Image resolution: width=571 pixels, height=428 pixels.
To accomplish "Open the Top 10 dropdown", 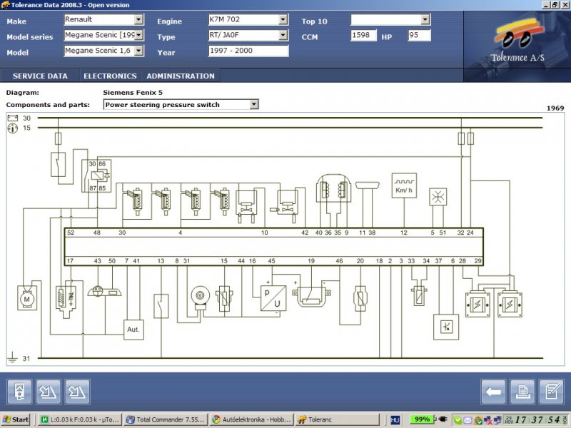I will 425,19.
